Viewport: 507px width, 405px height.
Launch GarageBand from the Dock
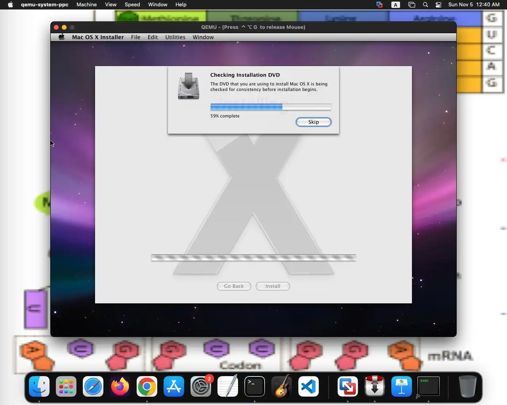282,386
